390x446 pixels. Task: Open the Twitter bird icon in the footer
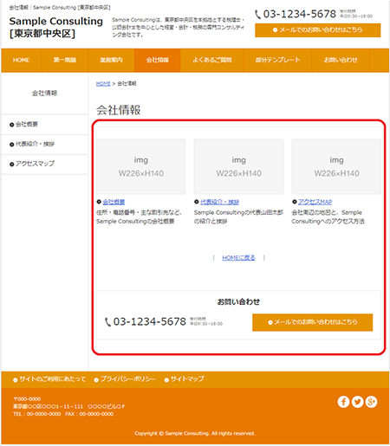click(357, 402)
